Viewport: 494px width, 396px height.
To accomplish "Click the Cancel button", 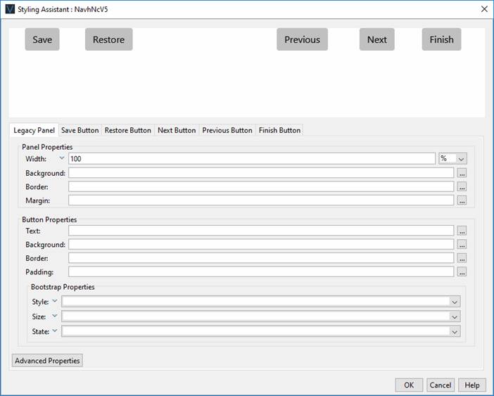I will [x=441, y=385].
